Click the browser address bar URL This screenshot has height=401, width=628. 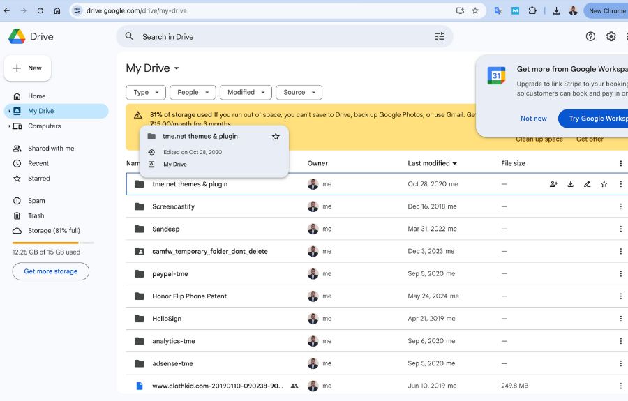pyautogui.click(x=137, y=10)
